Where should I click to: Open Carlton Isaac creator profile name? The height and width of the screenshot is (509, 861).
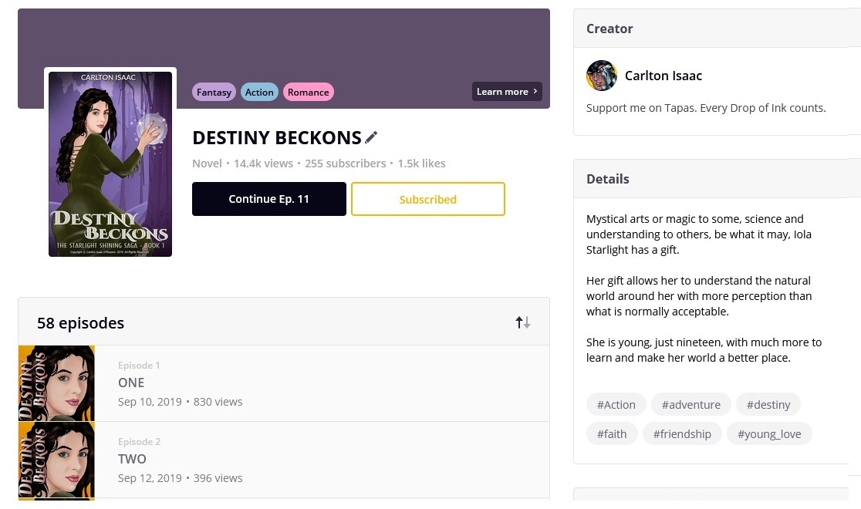coord(663,76)
